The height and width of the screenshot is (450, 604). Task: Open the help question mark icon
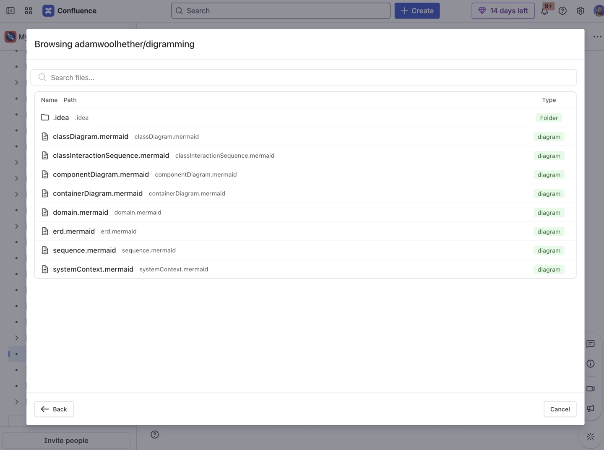coord(562,10)
